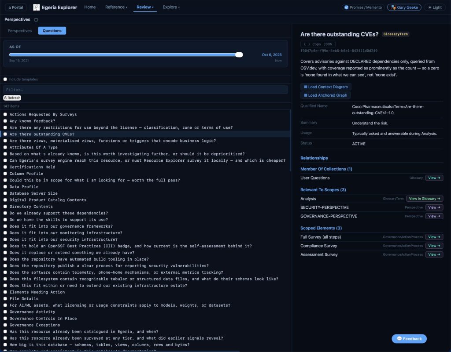Click the Refresh button
Image resolution: width=451 pixels, height=352 pixels.
tap(12, 98)
